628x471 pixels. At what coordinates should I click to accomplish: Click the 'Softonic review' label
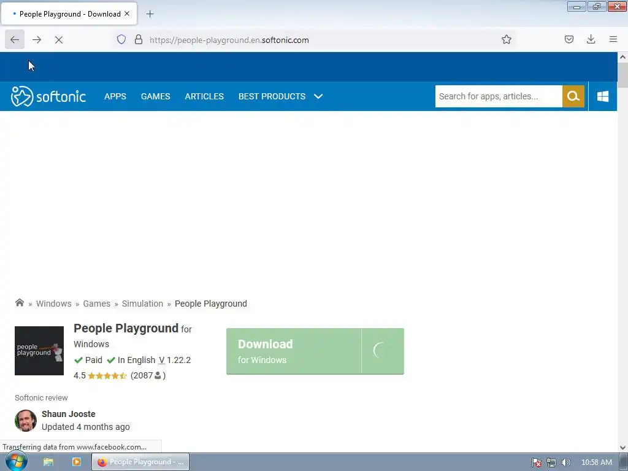click(x=41, y=397)
